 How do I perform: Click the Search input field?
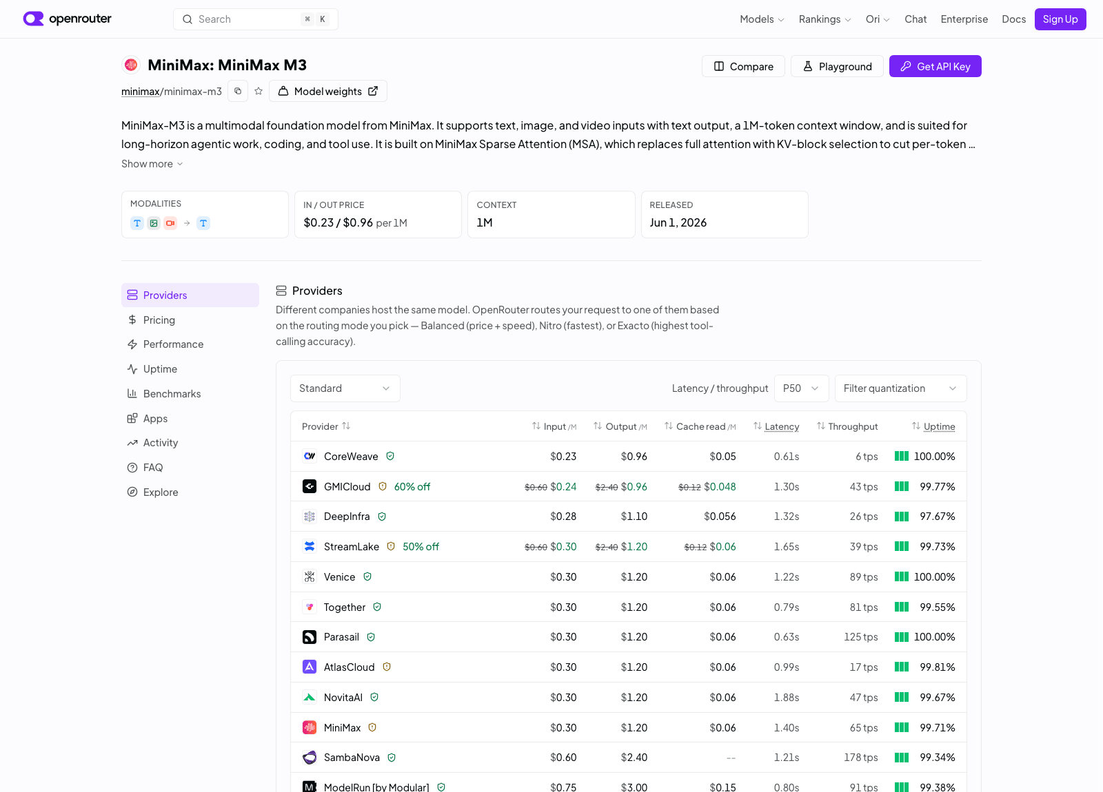point(256,19)
